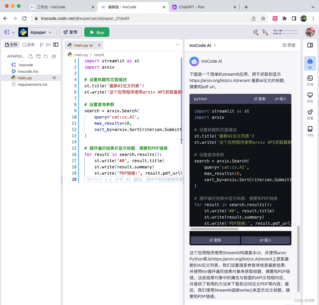The image size is (319, 305).
Task: Click the bottom 复制 copy button
Action: (x=215, y=240)
